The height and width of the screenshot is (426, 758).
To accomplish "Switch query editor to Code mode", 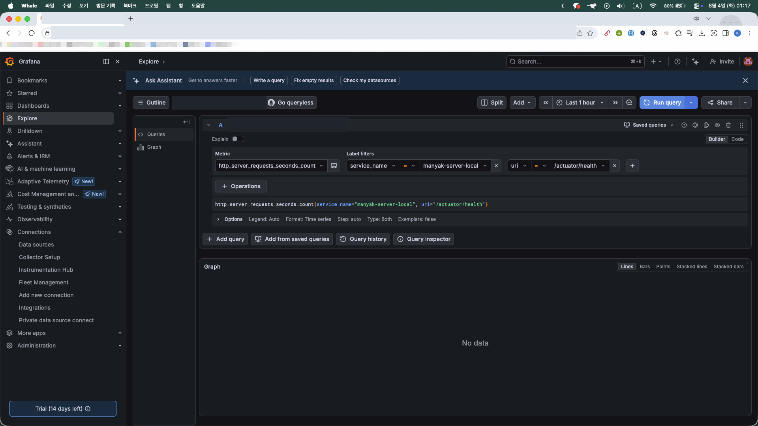I will pos(737,139).
